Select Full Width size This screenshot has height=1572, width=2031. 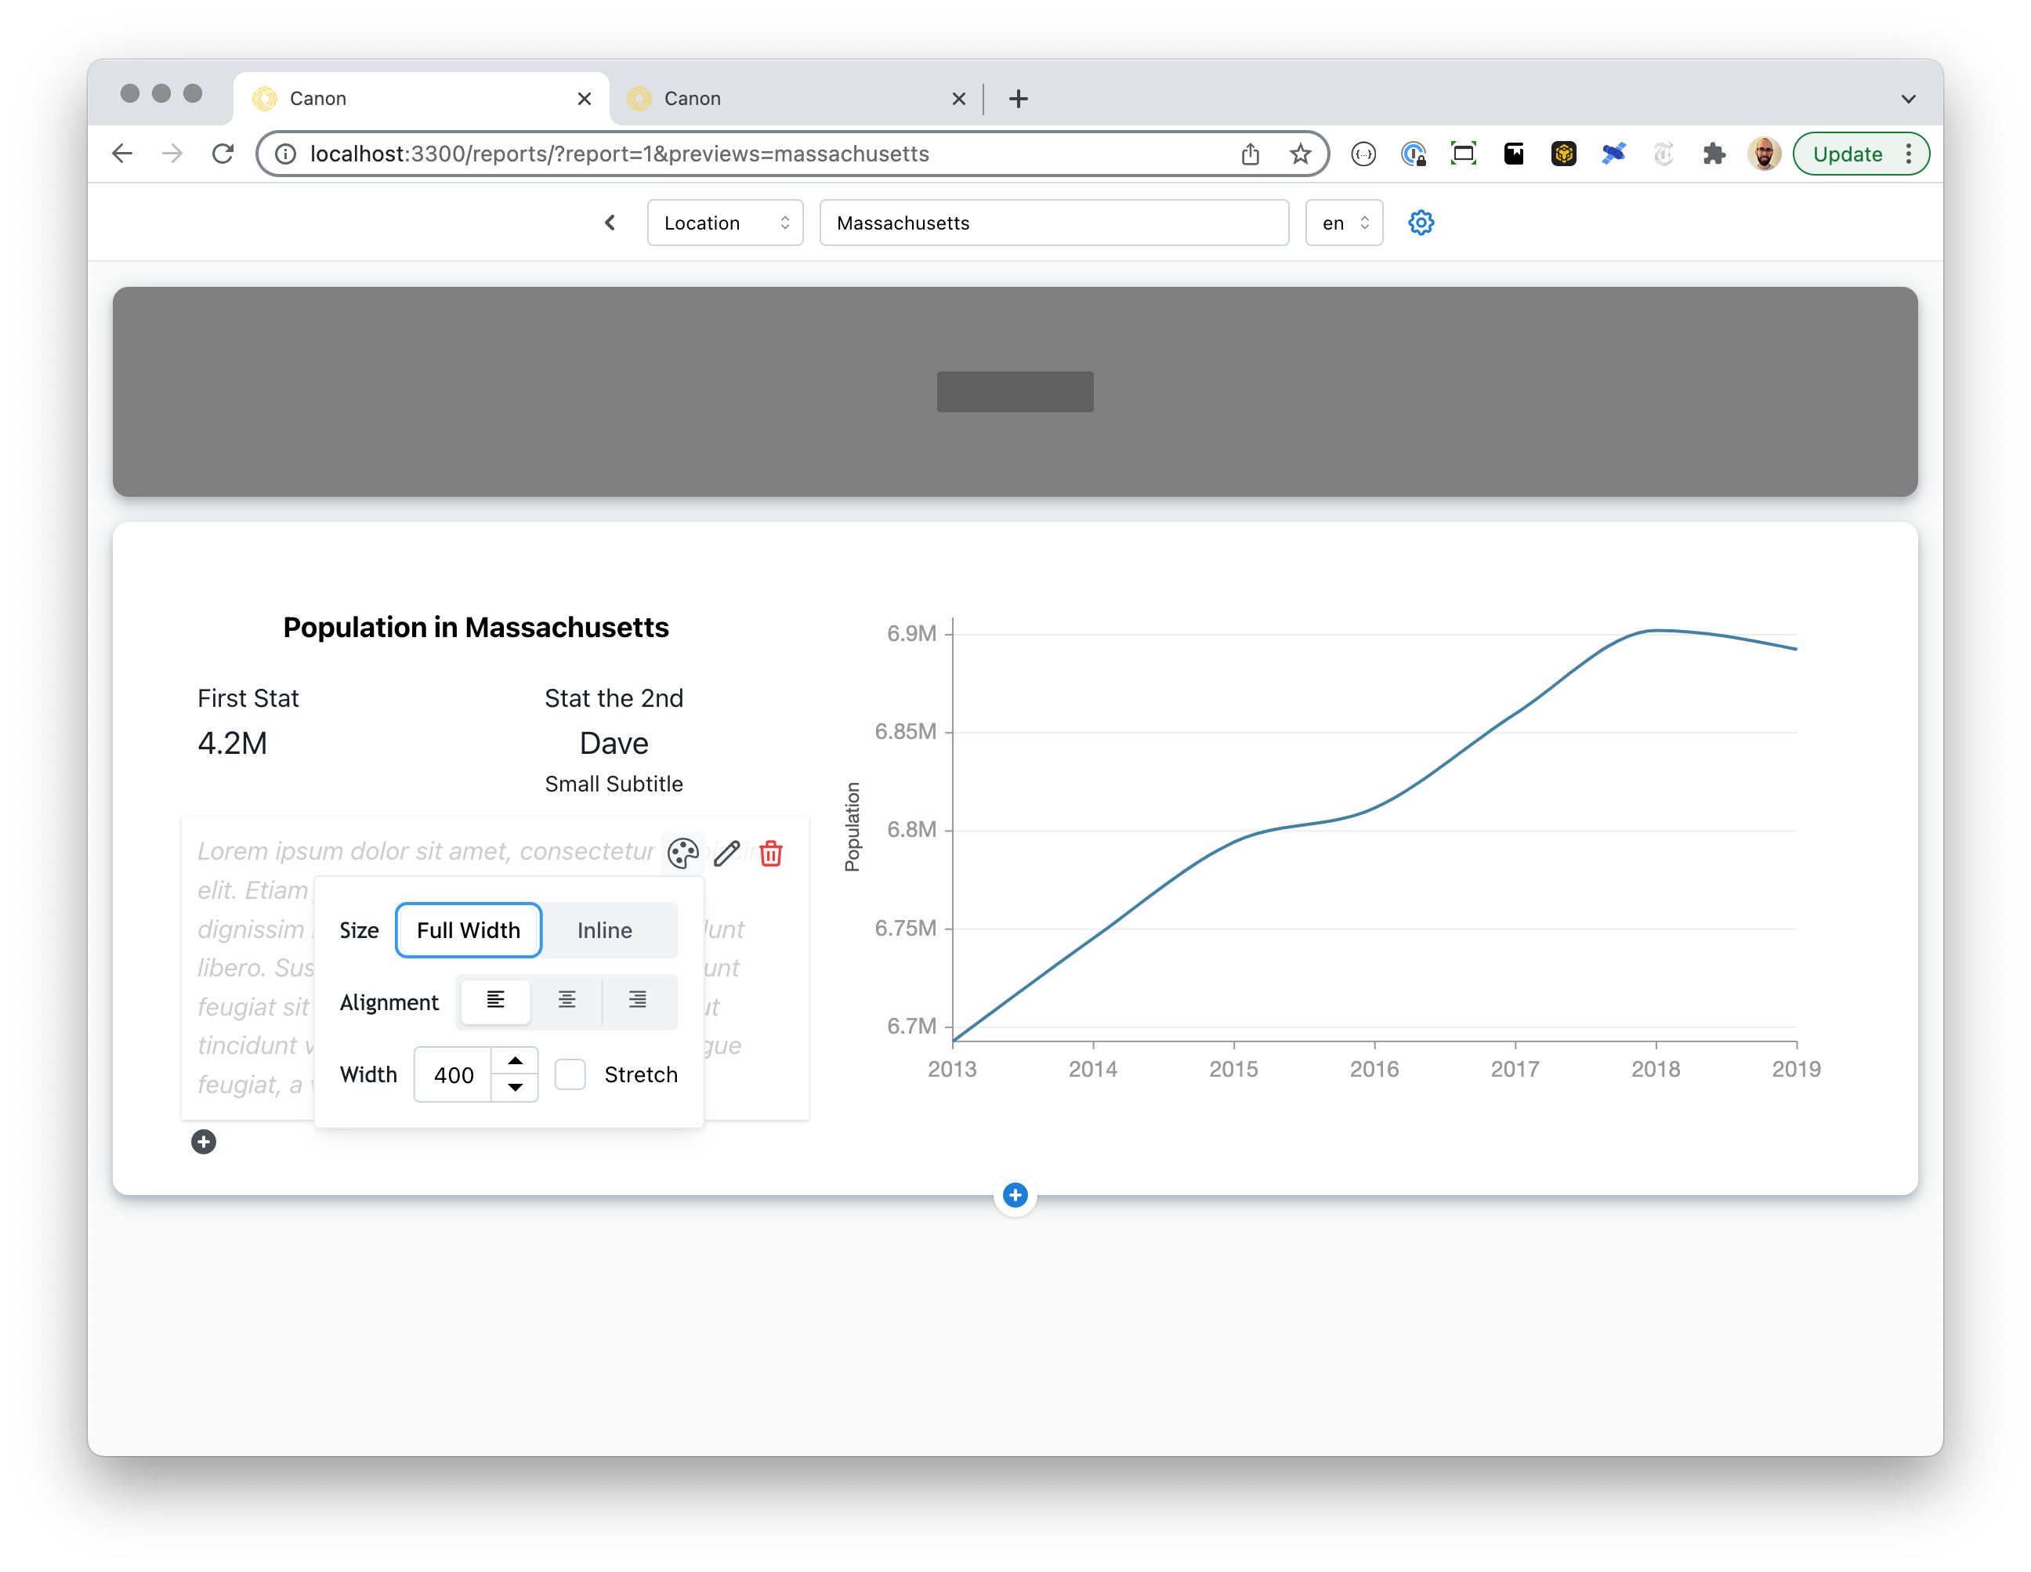pyautogui.click(x=468, y=930)
